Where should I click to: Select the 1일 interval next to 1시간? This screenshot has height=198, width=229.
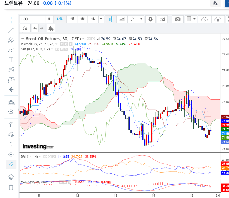72,19
